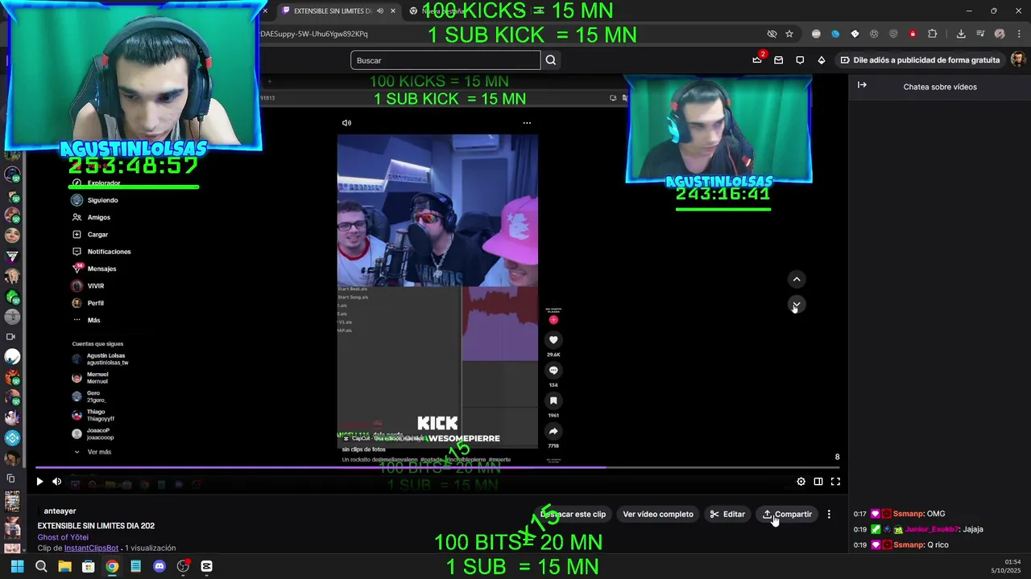Screen dimensions: 1031x579
Task: Open Twitch user avatar menu
Action: point(1018,60)
